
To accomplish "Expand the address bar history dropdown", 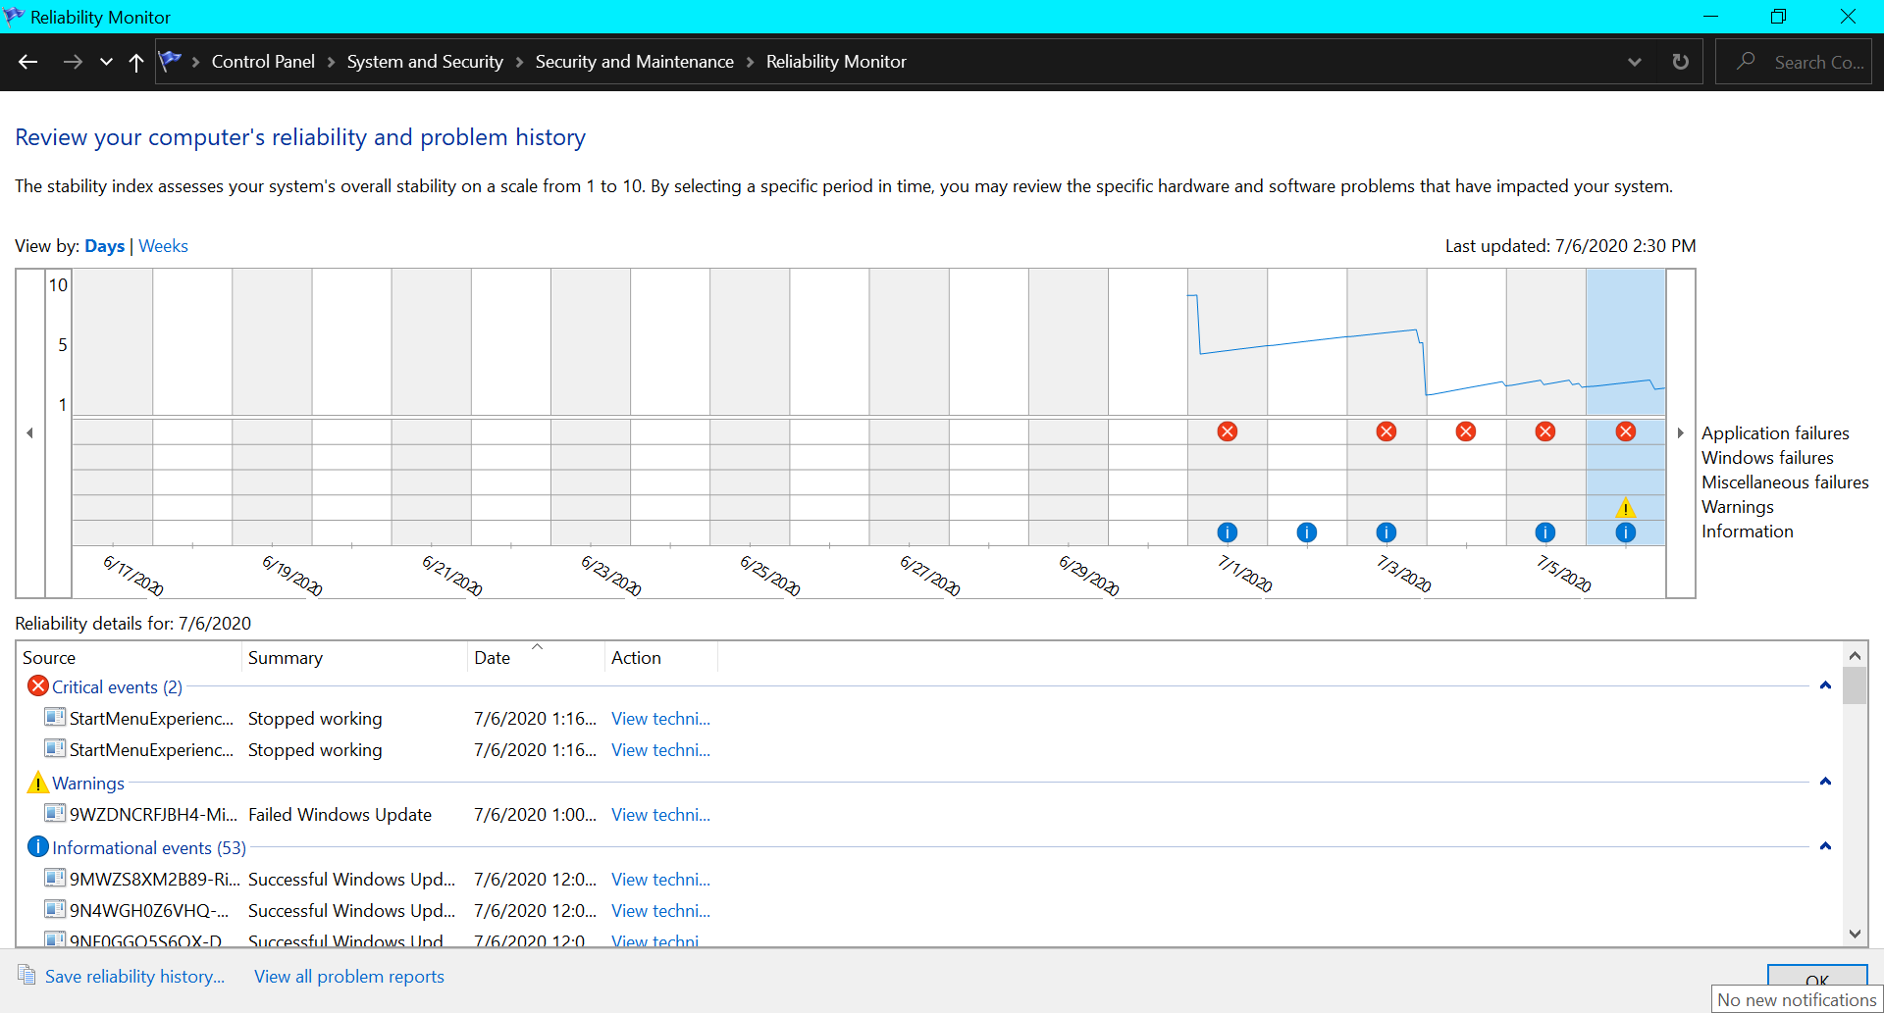I will coord(1635,62).
